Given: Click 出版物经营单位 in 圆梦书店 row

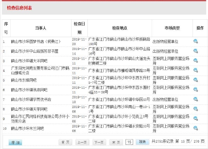Looking at the screenshot, I should point(165,42).
